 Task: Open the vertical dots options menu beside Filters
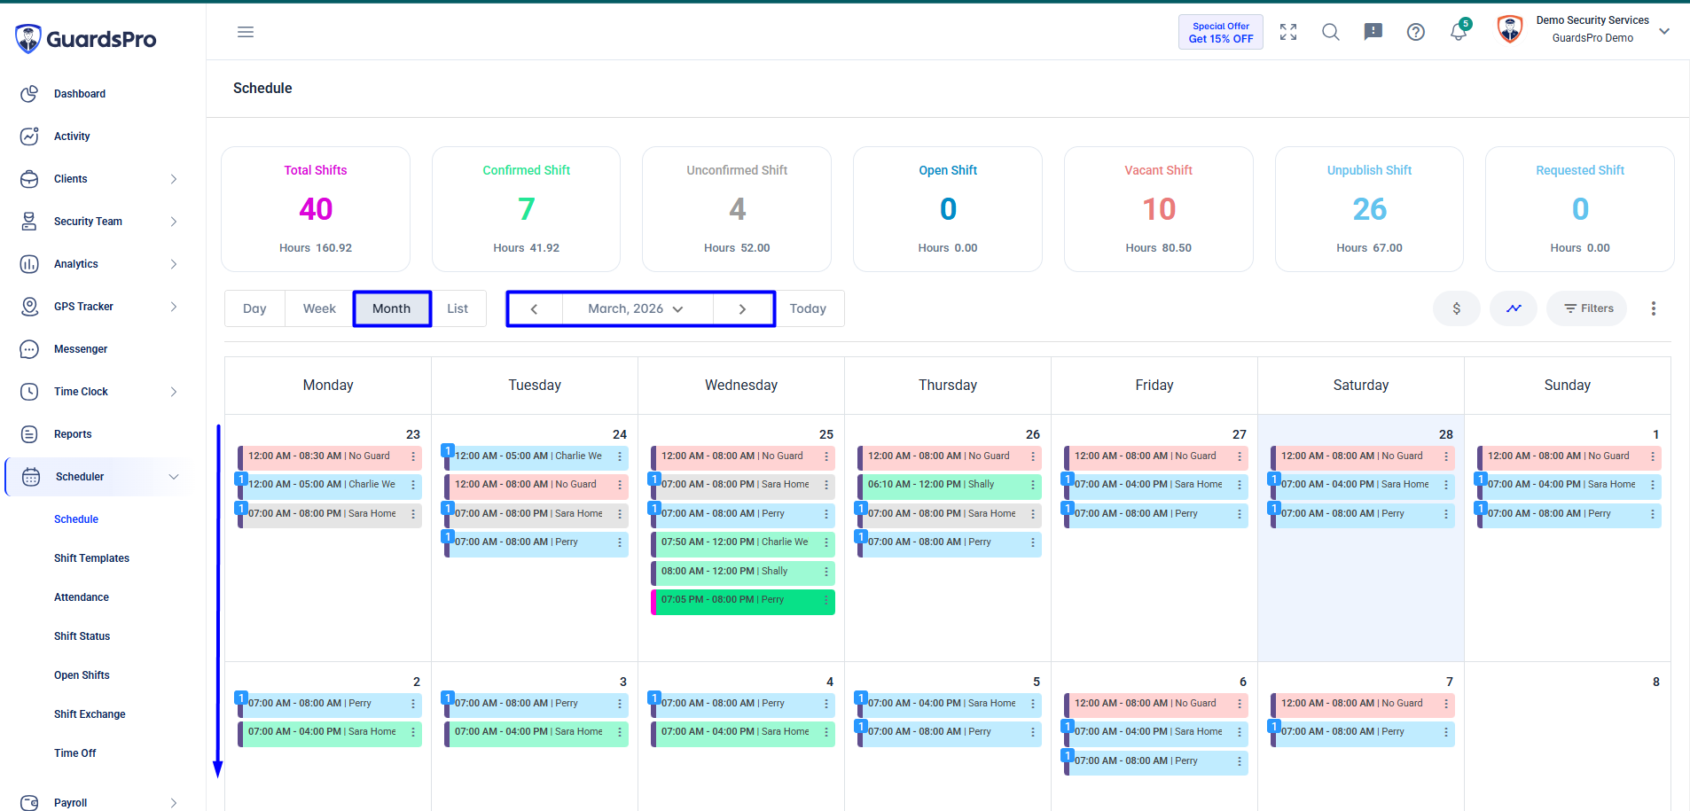point(1653,308)
